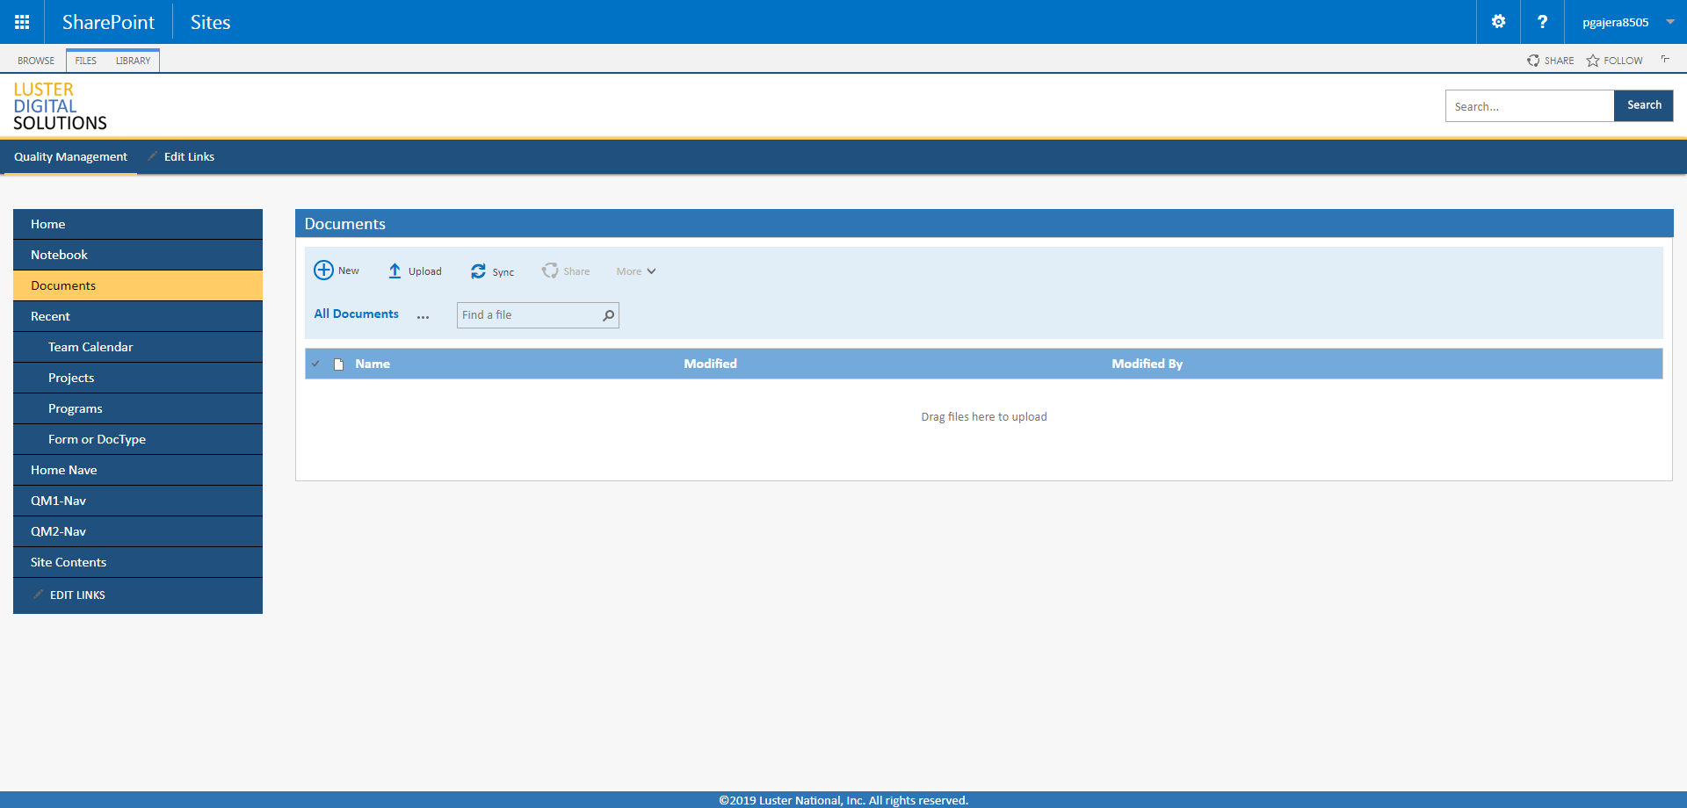
Task: Open Home Nave in the sidebar
Action: 138,470
